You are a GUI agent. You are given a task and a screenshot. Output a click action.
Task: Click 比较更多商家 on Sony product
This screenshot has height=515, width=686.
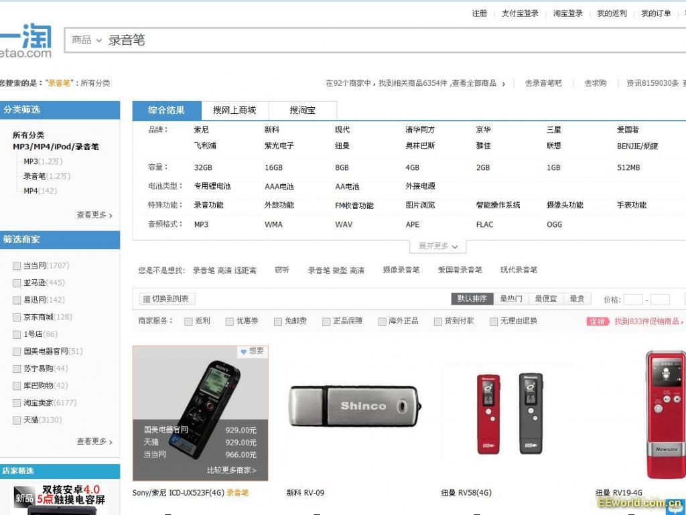tap(231, 470)
